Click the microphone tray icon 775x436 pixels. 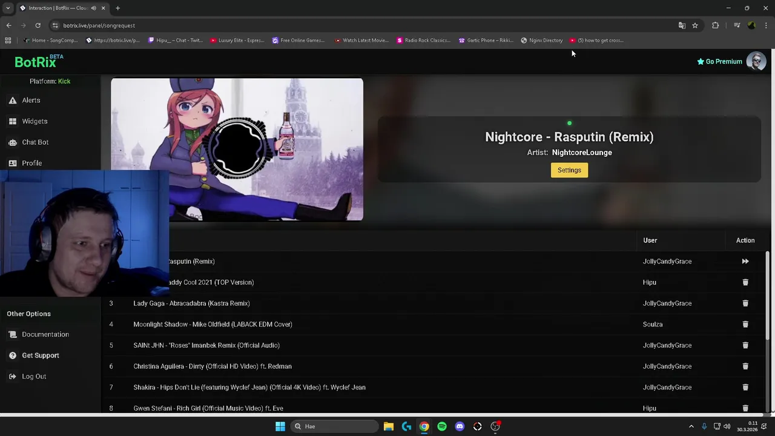704,426
